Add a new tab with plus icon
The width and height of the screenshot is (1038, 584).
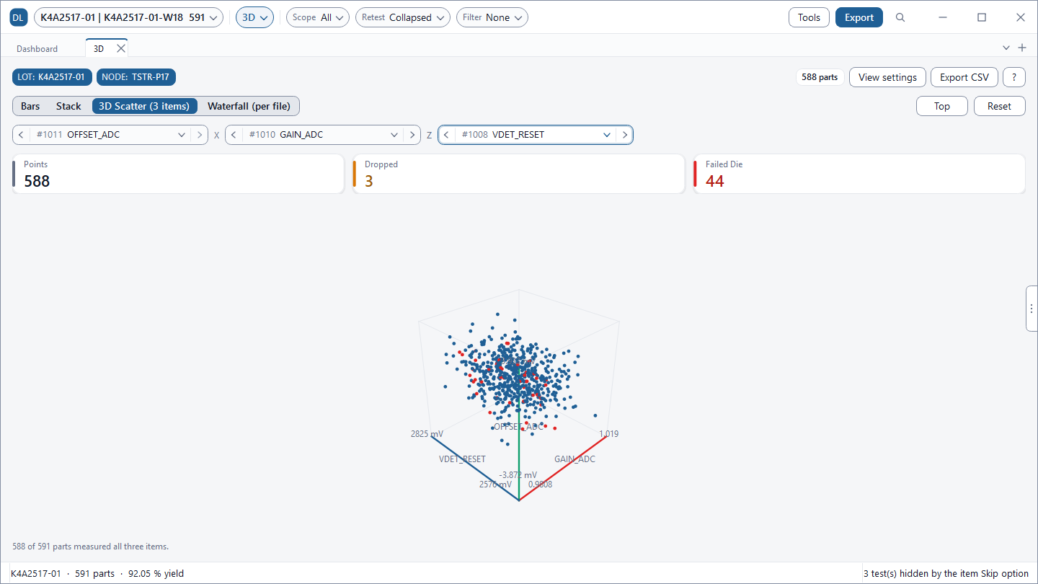tap(1021, 48)
